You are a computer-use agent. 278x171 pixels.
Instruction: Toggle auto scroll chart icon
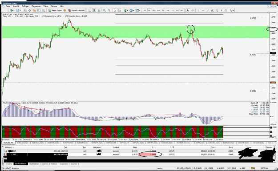point(115,11)
